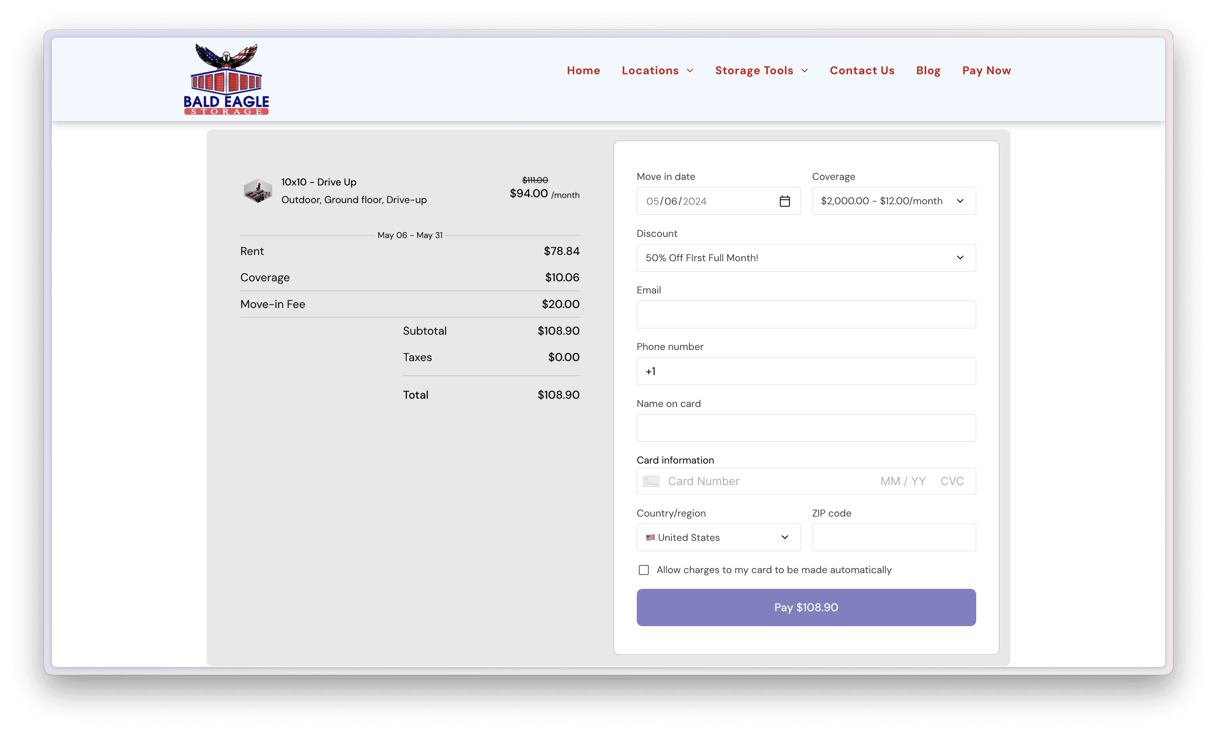Click the credit card icon in card field
The width and height of the screenshot is (1217, 733).
click(651, 481)
